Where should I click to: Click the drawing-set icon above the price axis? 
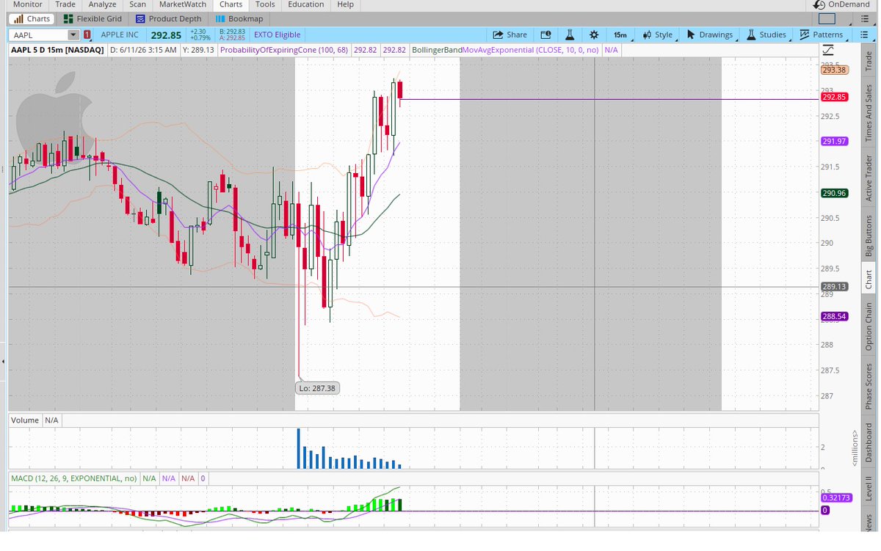point(828,50)
